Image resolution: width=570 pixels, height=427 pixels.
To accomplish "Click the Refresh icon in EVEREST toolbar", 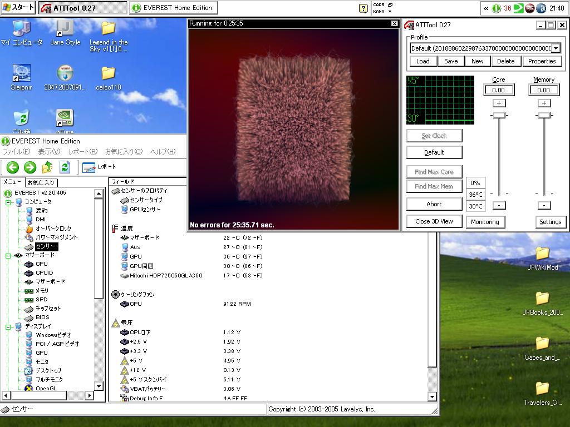I will tap(65, 167).
